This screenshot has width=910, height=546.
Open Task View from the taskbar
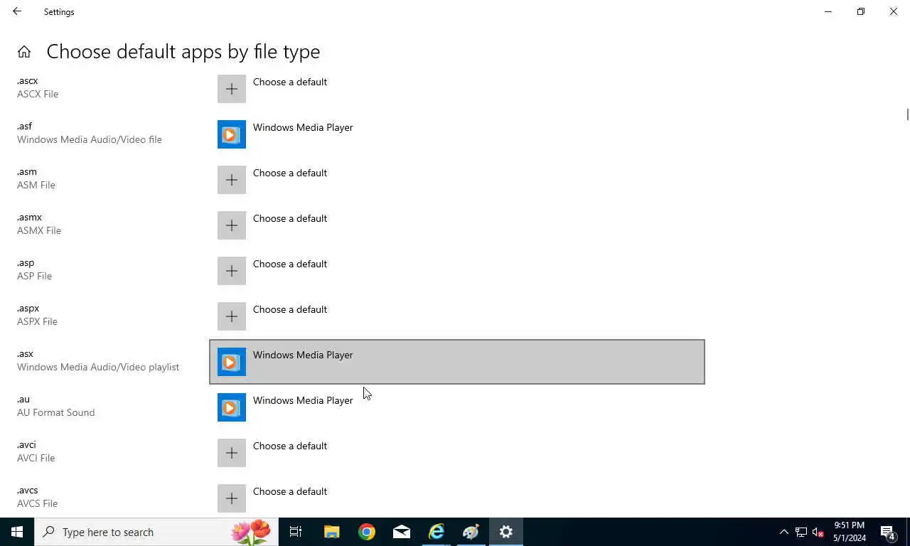(296, 532)
